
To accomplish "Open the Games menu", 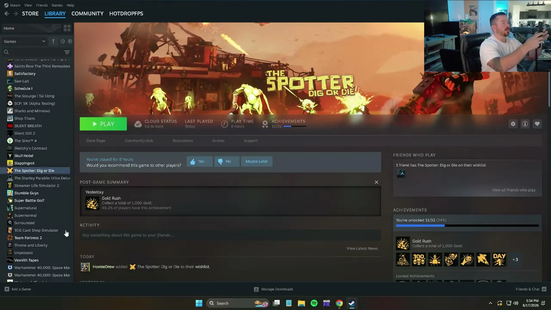I will click(x=57, y=5).
